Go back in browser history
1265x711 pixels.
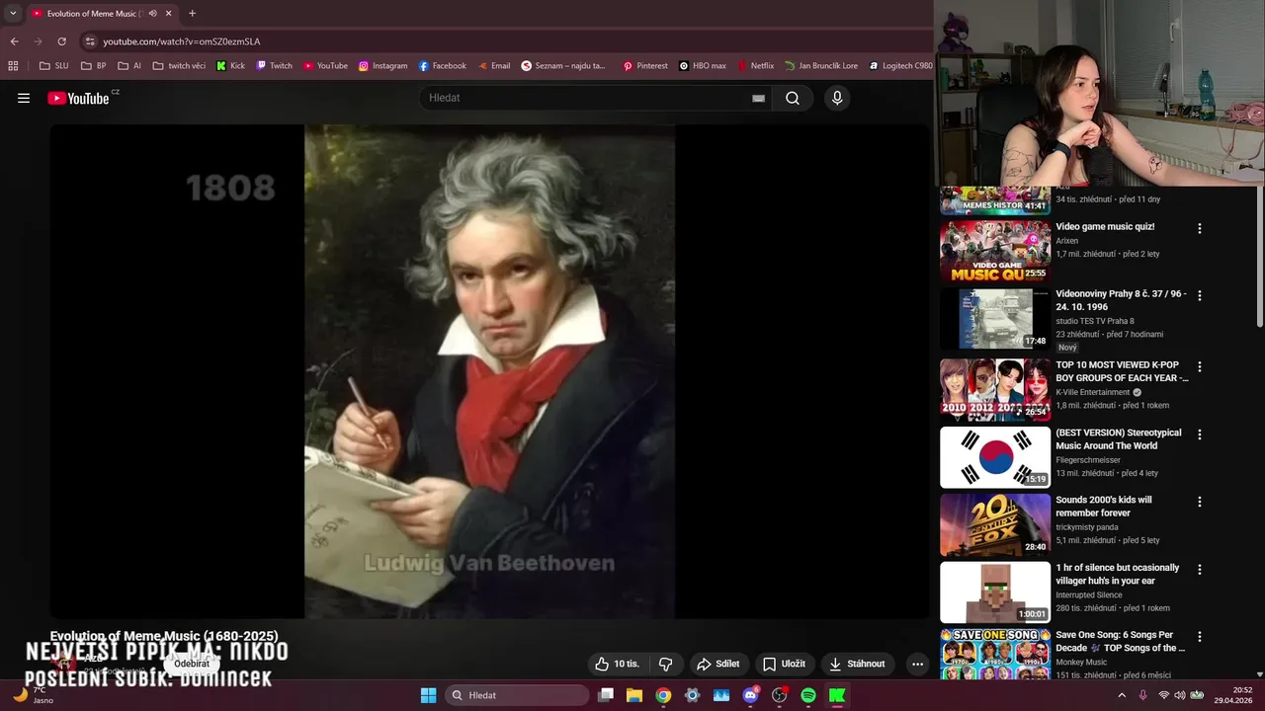click(x=14, y=41)
